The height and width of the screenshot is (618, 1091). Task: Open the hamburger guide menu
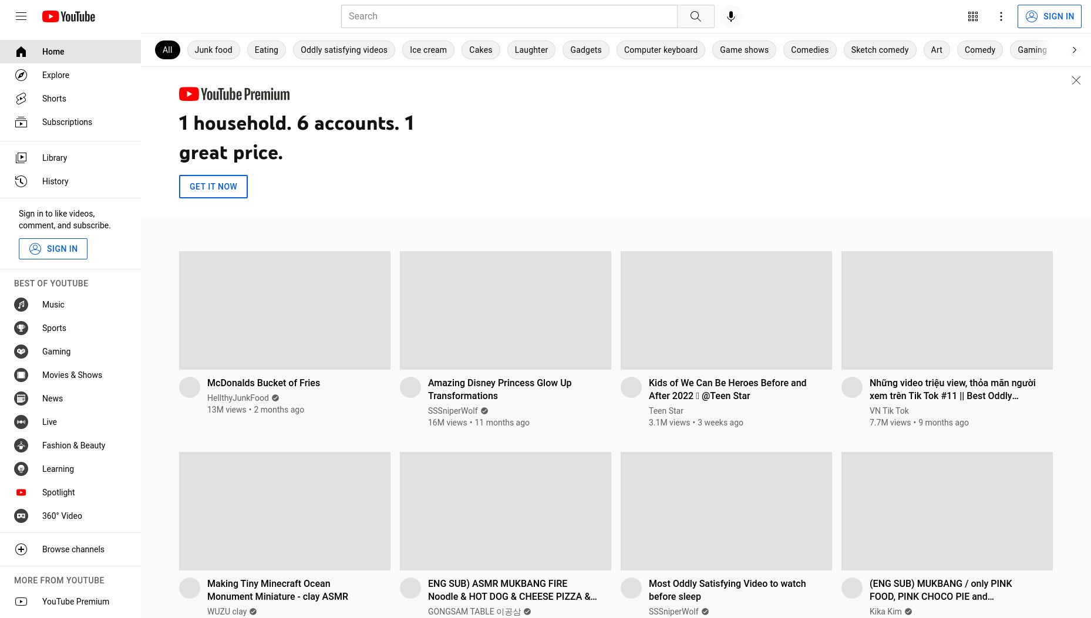pos(21,16)
